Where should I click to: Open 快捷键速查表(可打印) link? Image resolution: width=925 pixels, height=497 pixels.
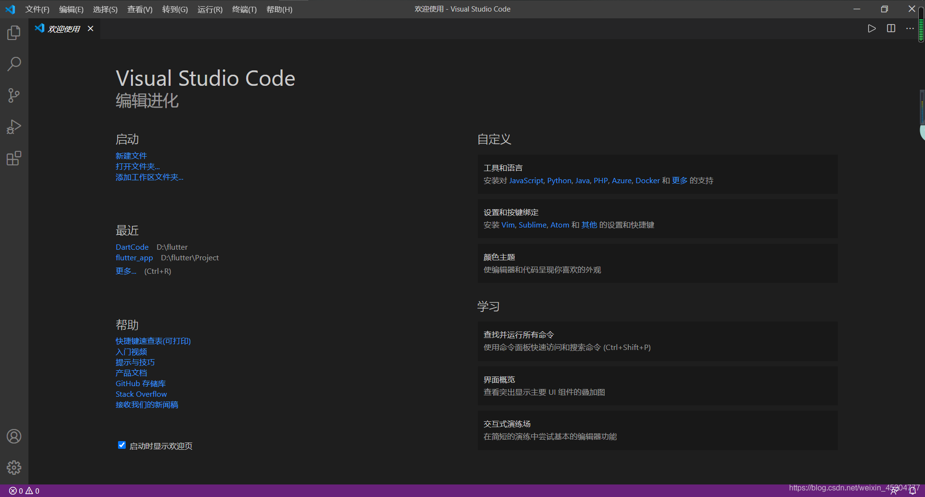pyautogui.click(x=153, y=341)
